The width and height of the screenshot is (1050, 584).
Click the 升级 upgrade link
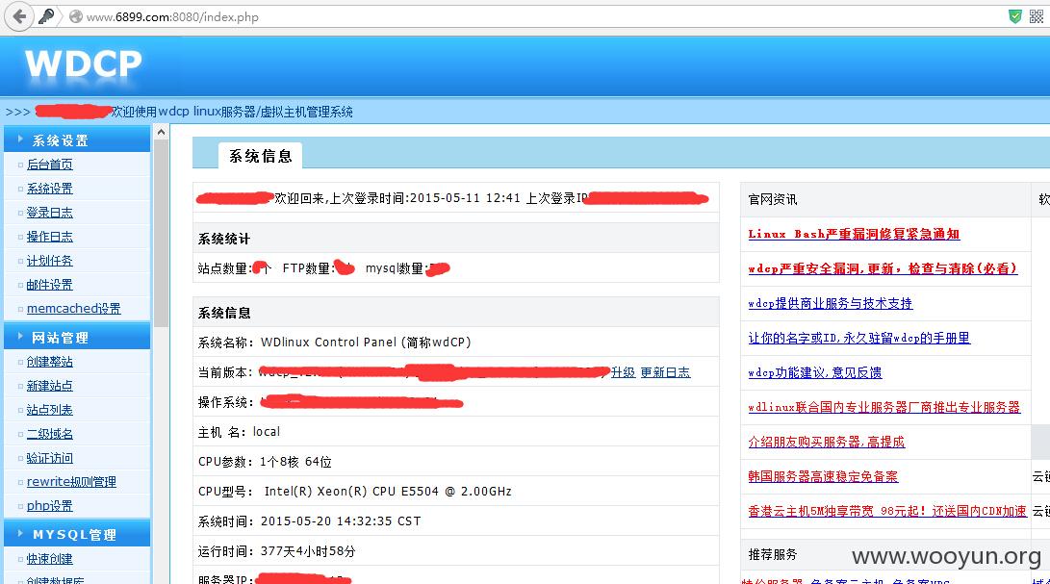(623, 372)
